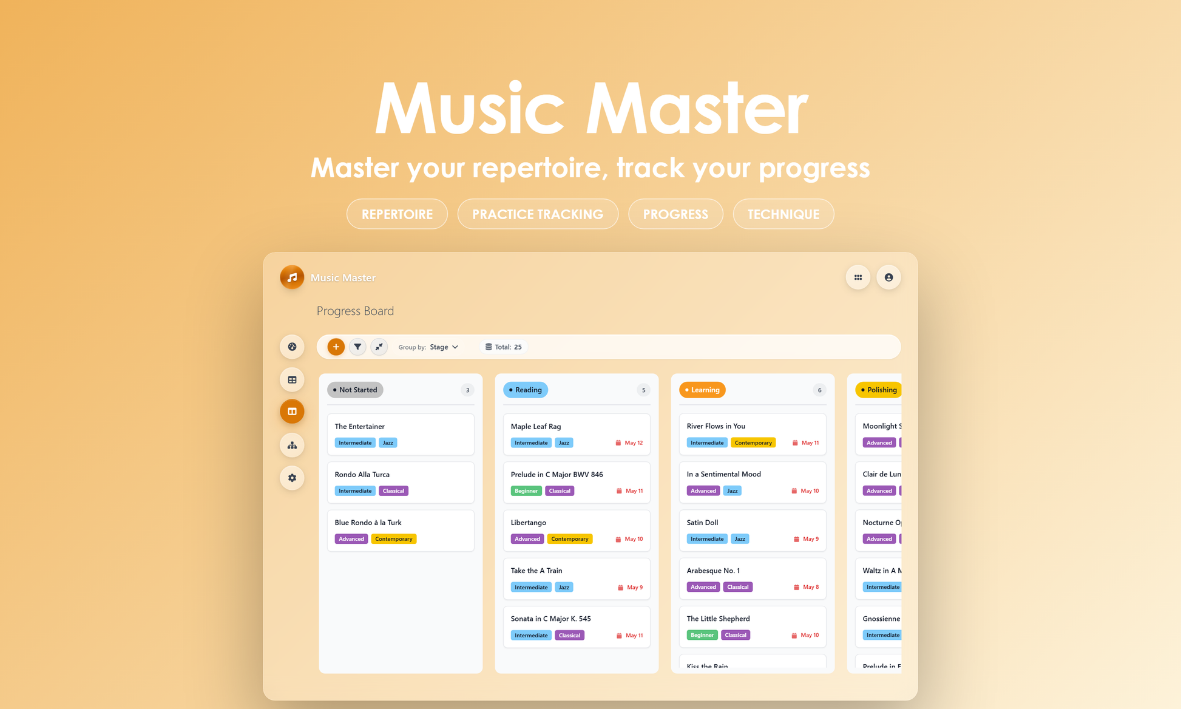
Task: Click the May 12 due date
Action: (x=634, y=443)
